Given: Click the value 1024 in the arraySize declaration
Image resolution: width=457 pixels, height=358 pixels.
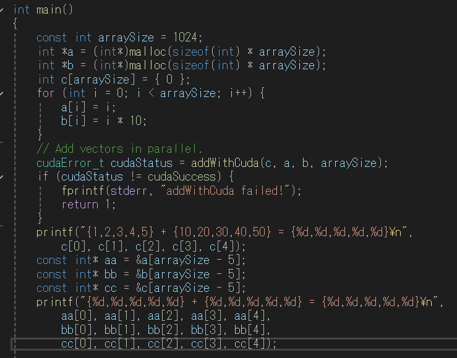Looking at the screenshot, I should pos(186,37).
